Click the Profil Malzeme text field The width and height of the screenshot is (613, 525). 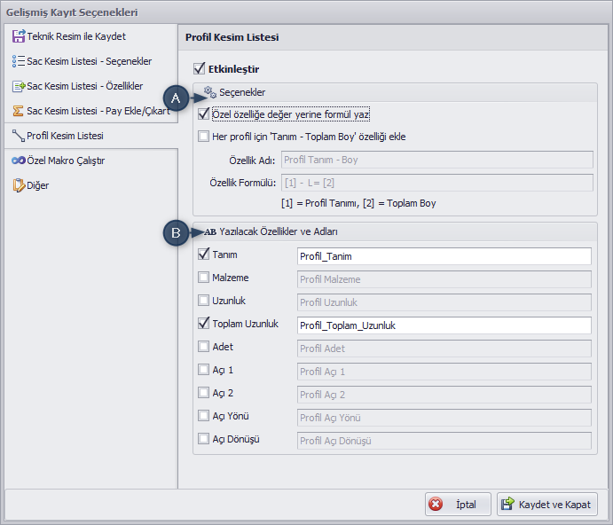(x=444, y=279)
